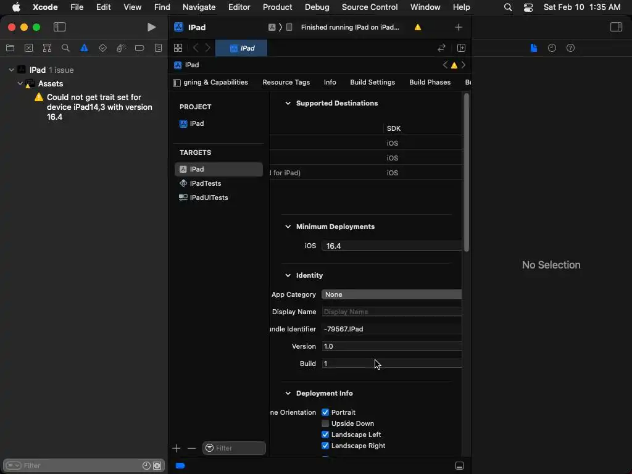This screenshot has width=632, height=474.
Task: Hide the project and targets list sidebar
Action: click(x=177, y=83)
